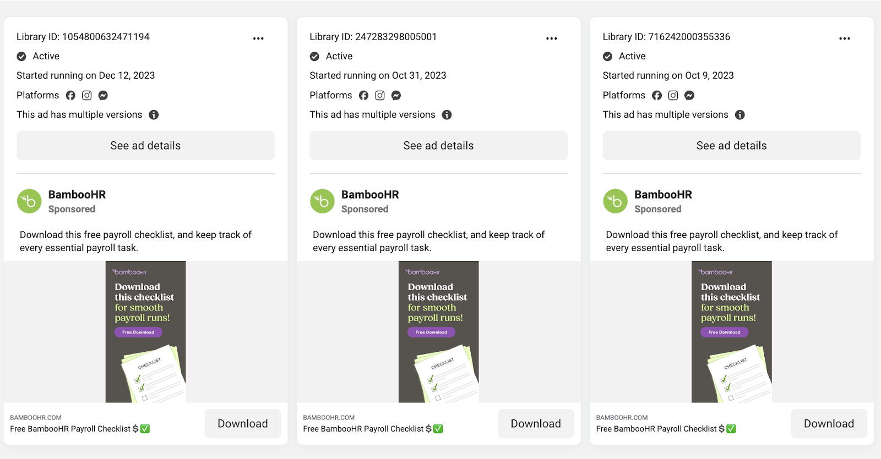Click BambooHR page name in Dec 12 ad
The width and height of the screenshot is (881, 459).
coord(77,195)
